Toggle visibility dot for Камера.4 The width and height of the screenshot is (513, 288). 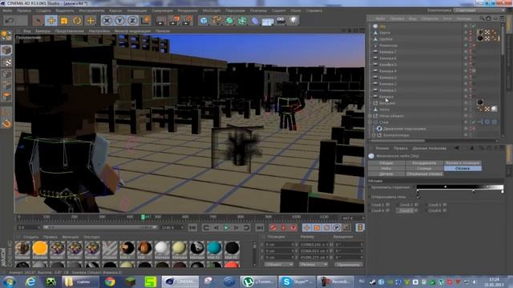[466, 71]
